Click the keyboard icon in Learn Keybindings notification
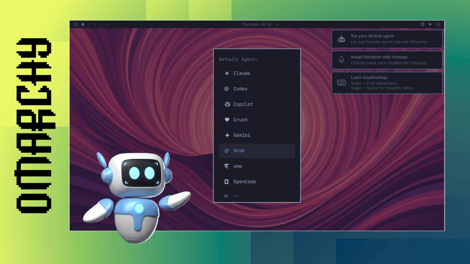 coord(342,83)
